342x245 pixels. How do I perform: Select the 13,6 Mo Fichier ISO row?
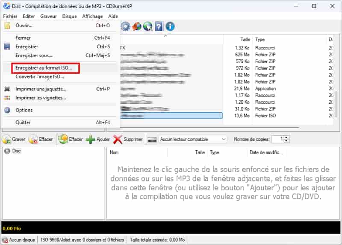[x=226, y=116]
